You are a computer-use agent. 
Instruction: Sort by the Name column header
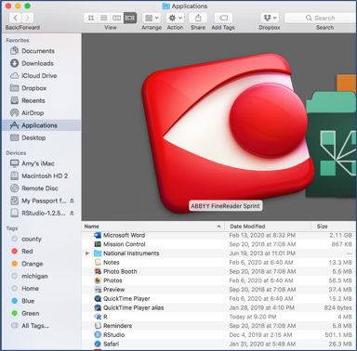coord(153,227)
